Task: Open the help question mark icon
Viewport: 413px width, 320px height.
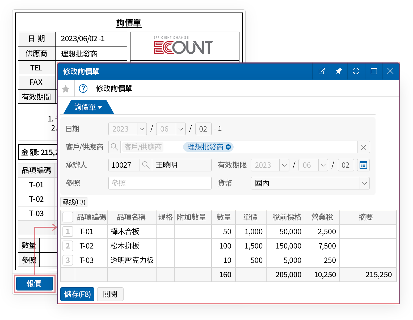Action: point(83,89)
